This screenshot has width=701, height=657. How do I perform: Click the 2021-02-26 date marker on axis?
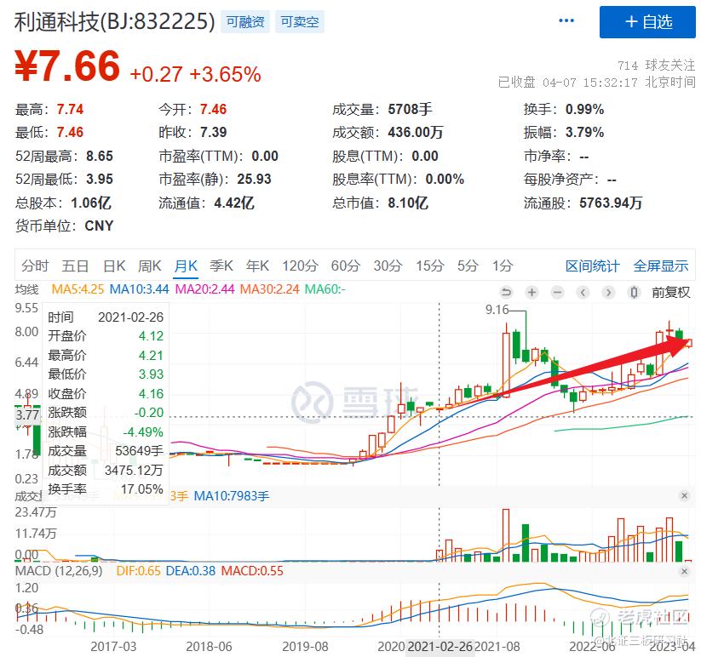[x=440, y=647]
